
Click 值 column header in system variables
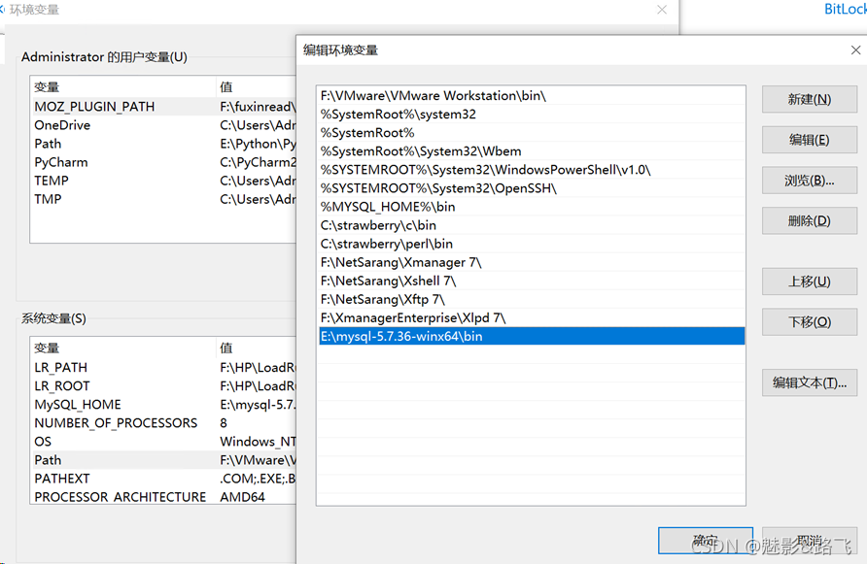pyautogui.click(x=256, y=348)
